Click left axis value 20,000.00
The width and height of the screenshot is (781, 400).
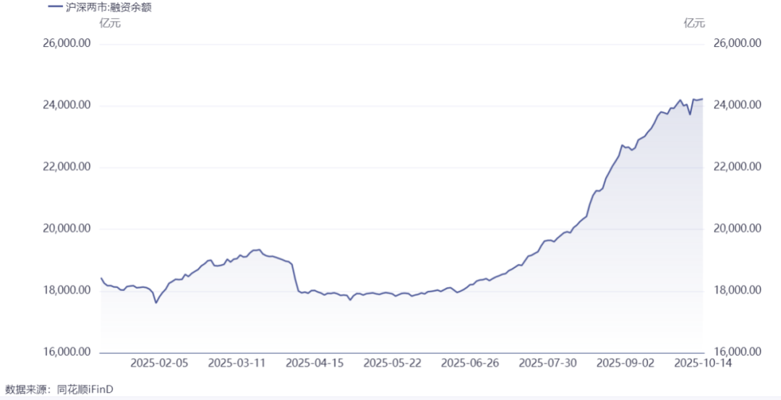point(67,229)
